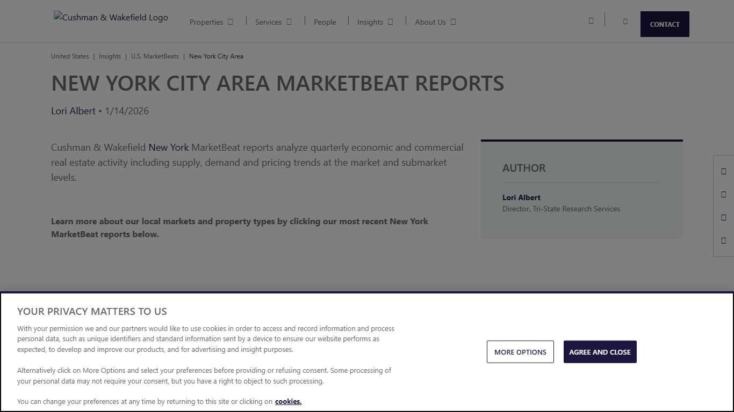This screenshot has height=412, width=734.
Task: Select the third share icon on page edge
Action: [724, 217]
